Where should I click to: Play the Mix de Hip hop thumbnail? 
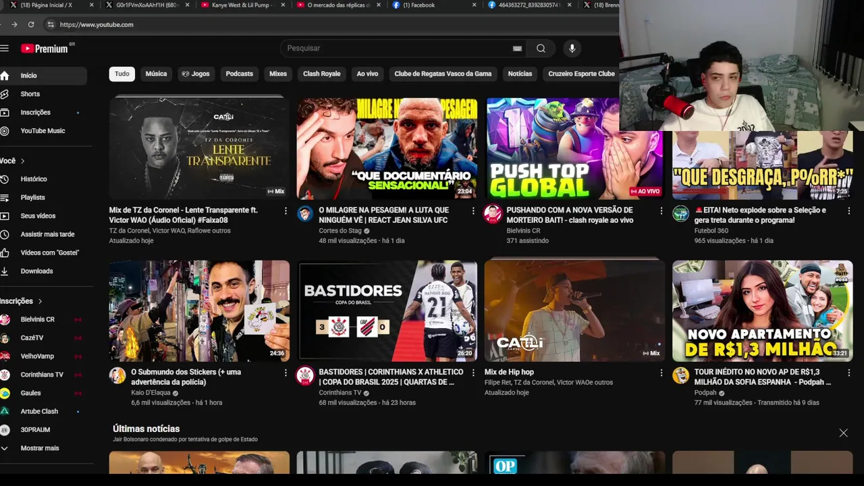coord(574,311)
